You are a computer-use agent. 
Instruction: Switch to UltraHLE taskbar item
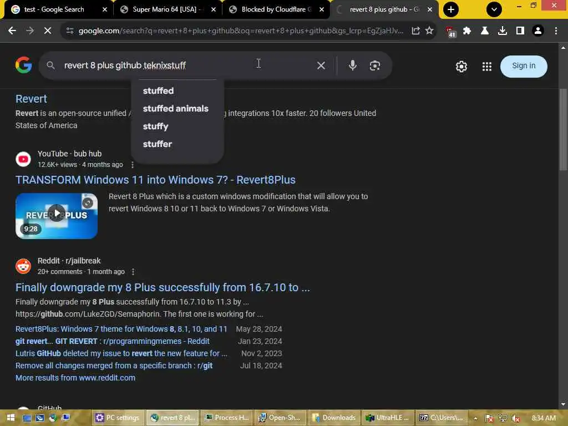(x=387, y=418)
